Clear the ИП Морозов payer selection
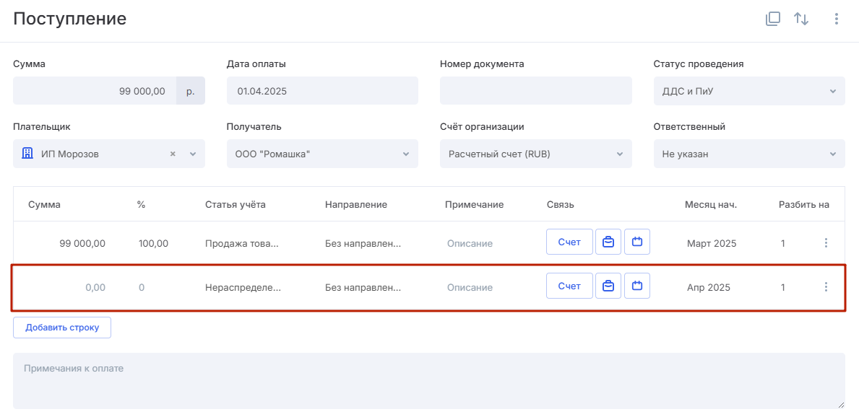 (173, 154)
